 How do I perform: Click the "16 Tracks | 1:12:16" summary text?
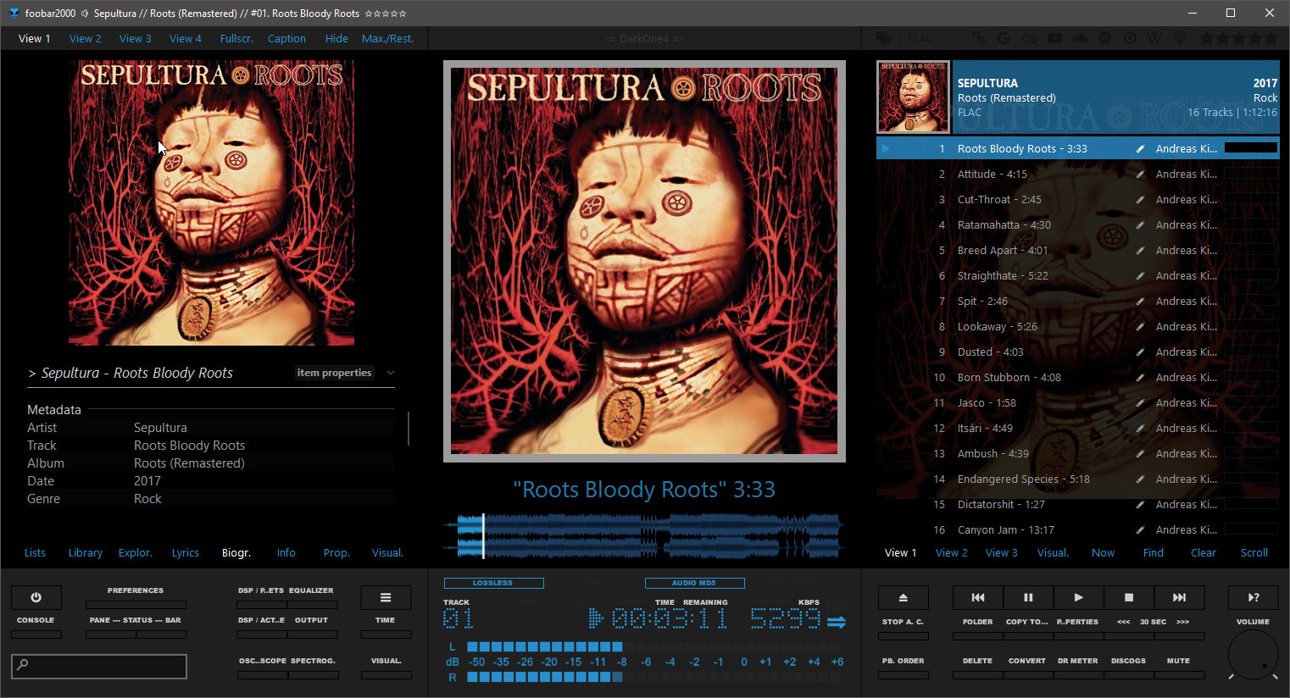click(1232, 113)
